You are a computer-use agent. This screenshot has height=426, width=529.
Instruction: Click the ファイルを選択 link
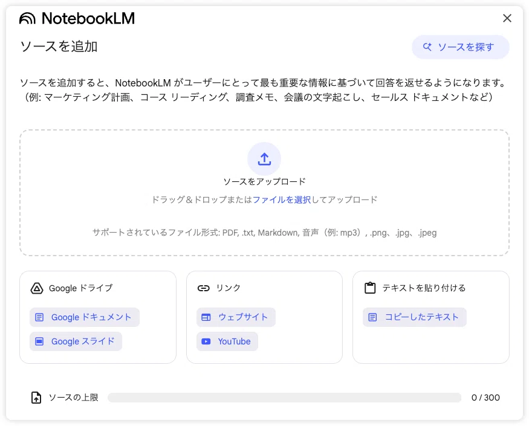tap(281, 199)
